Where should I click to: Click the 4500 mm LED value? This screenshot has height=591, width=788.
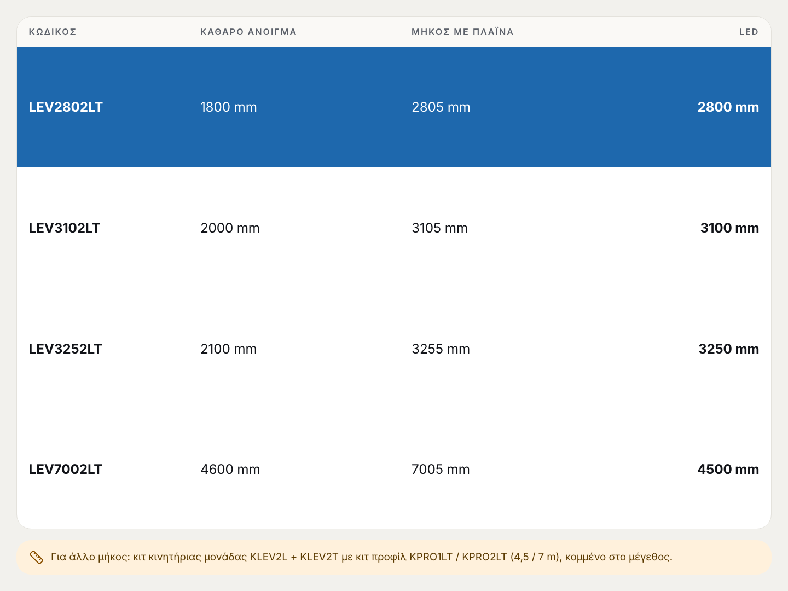728,469
